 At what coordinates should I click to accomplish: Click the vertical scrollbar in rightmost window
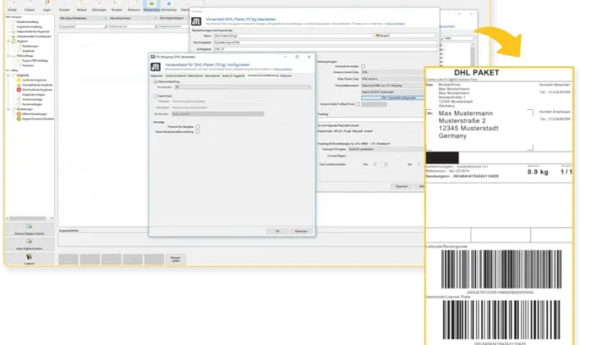pos(473,55)
